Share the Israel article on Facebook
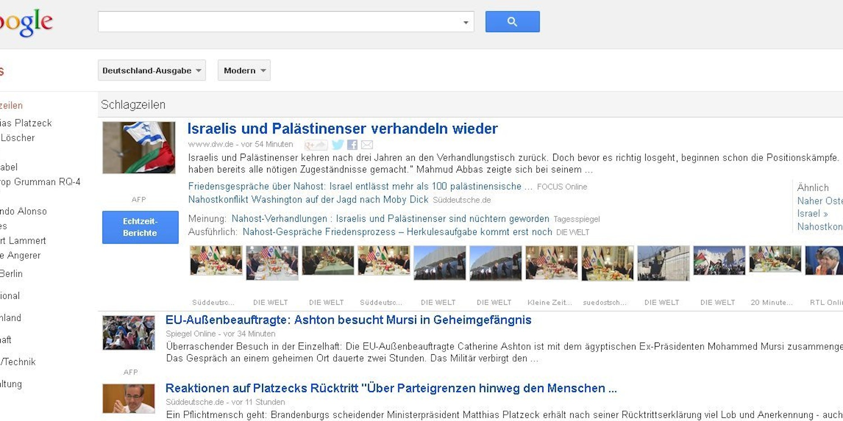Viewport: 843px width, 421px height. pyautogui.click(x=352, y=145)
